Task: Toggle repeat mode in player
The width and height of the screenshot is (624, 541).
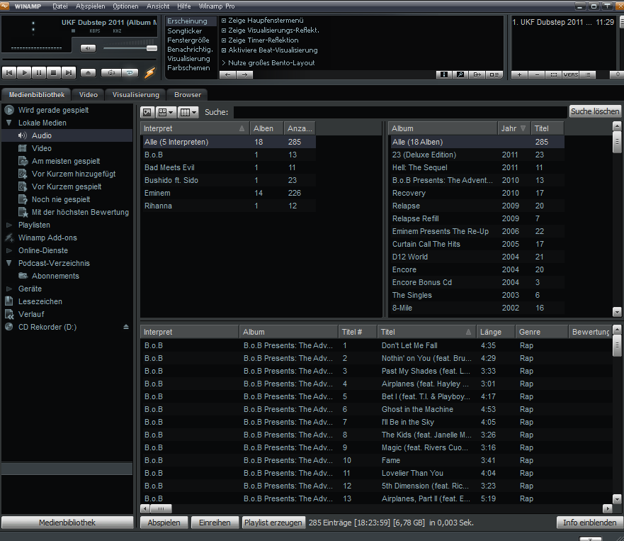Action: pos(130,72)
